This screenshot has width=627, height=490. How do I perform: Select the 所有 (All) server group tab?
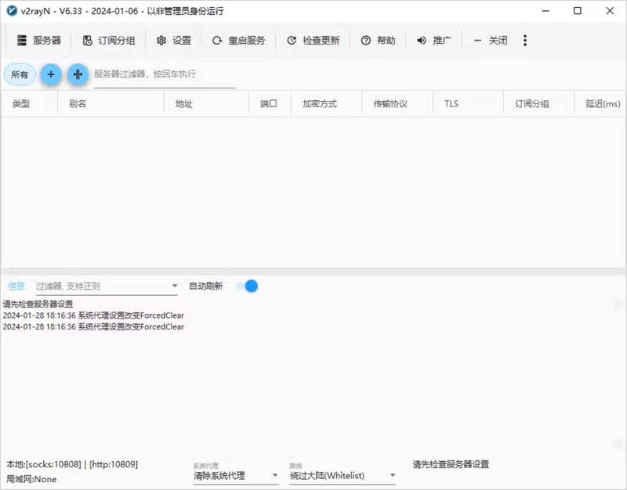point(20,75)
